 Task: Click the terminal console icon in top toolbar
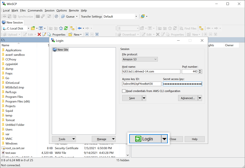point(38,16)
